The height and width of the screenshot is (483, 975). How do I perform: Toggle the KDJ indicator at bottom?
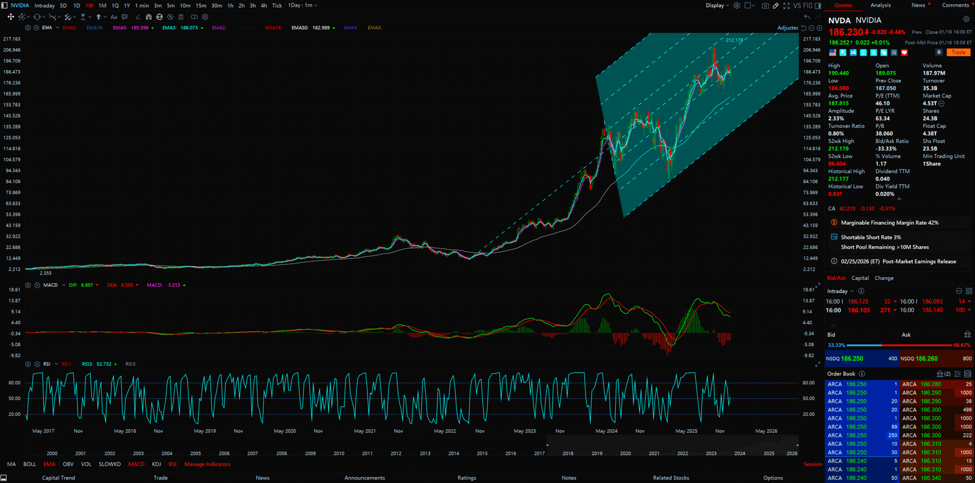157,464
